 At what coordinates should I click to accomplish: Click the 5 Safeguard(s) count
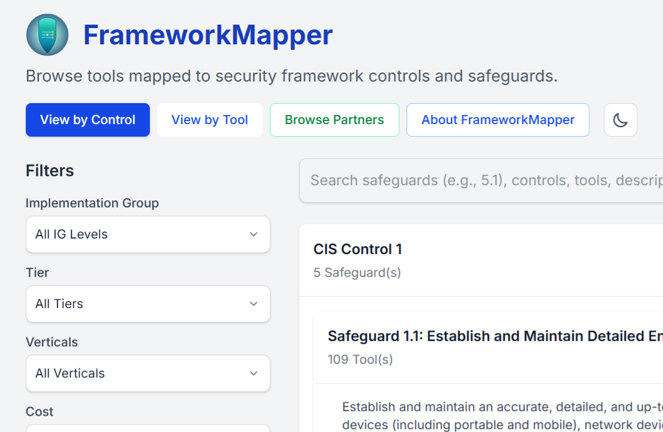[x=357, y=272]
